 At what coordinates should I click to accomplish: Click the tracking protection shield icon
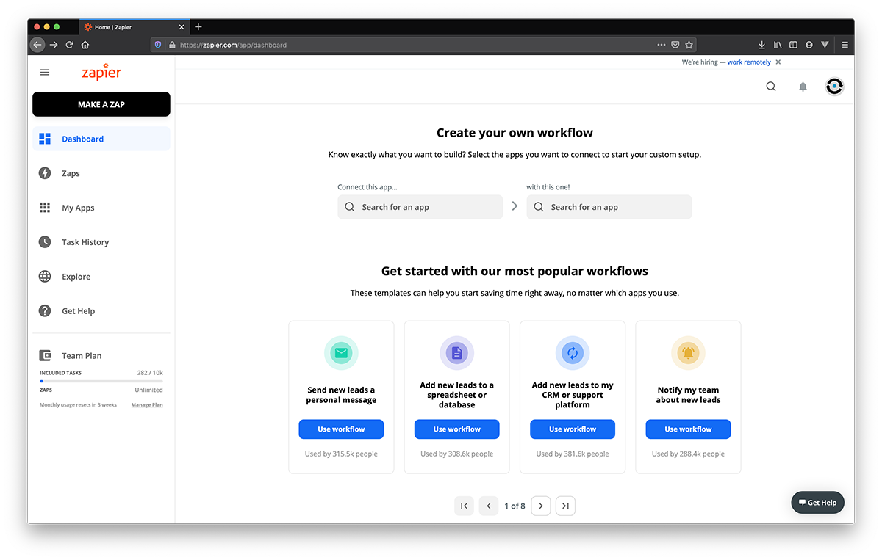pos(158,45)
